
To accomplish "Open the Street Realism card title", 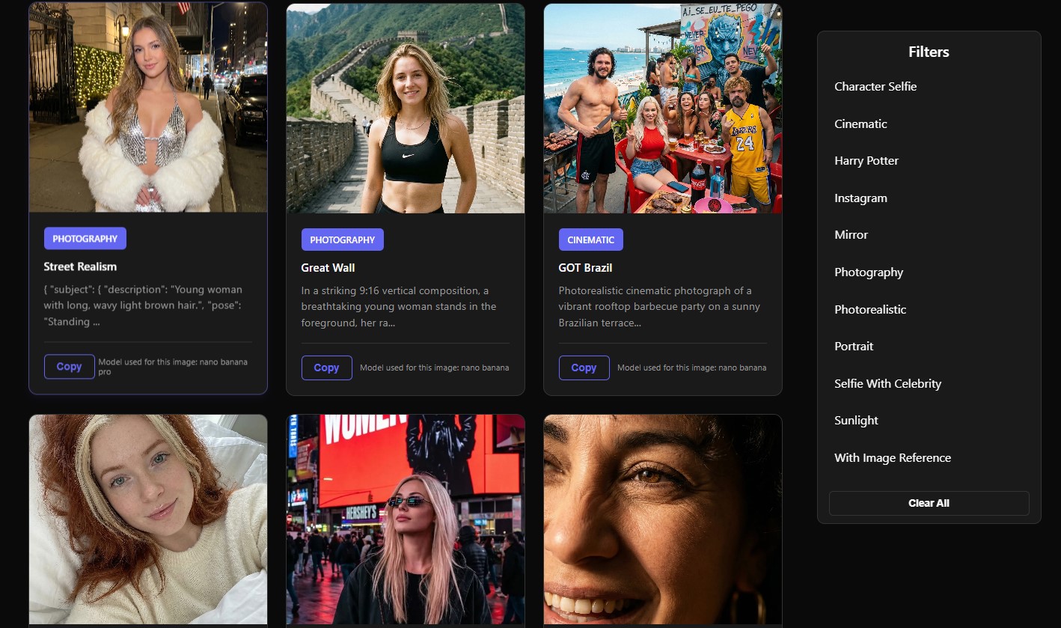I will click(80, 266).
